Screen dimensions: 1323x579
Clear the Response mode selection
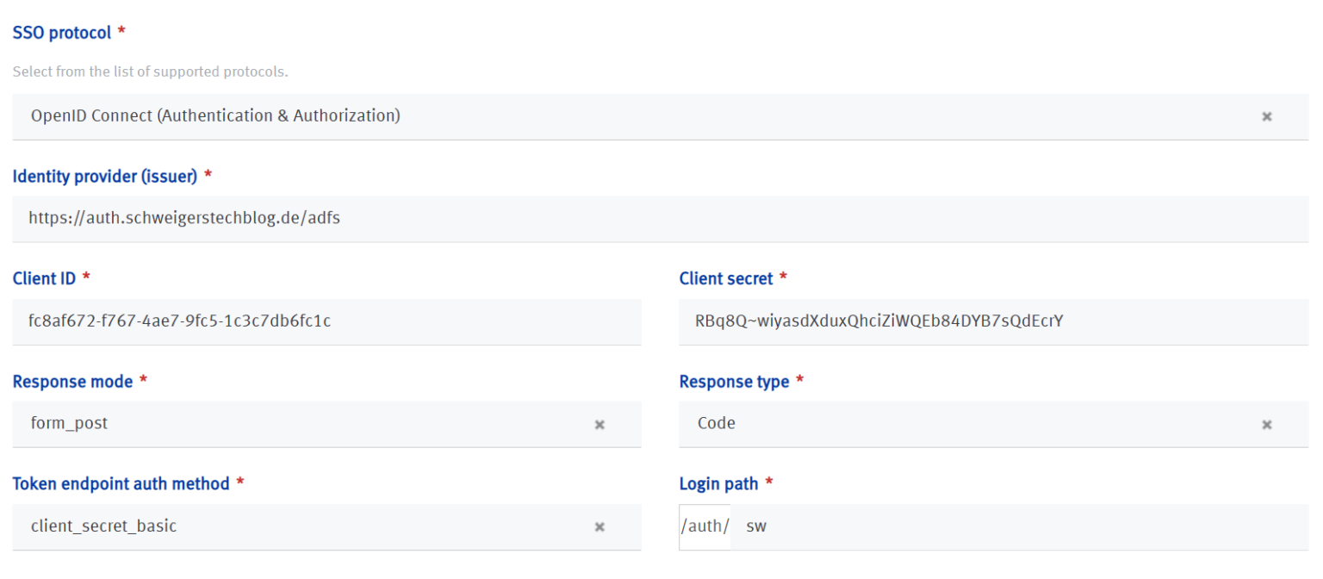[x=599, y=424]
